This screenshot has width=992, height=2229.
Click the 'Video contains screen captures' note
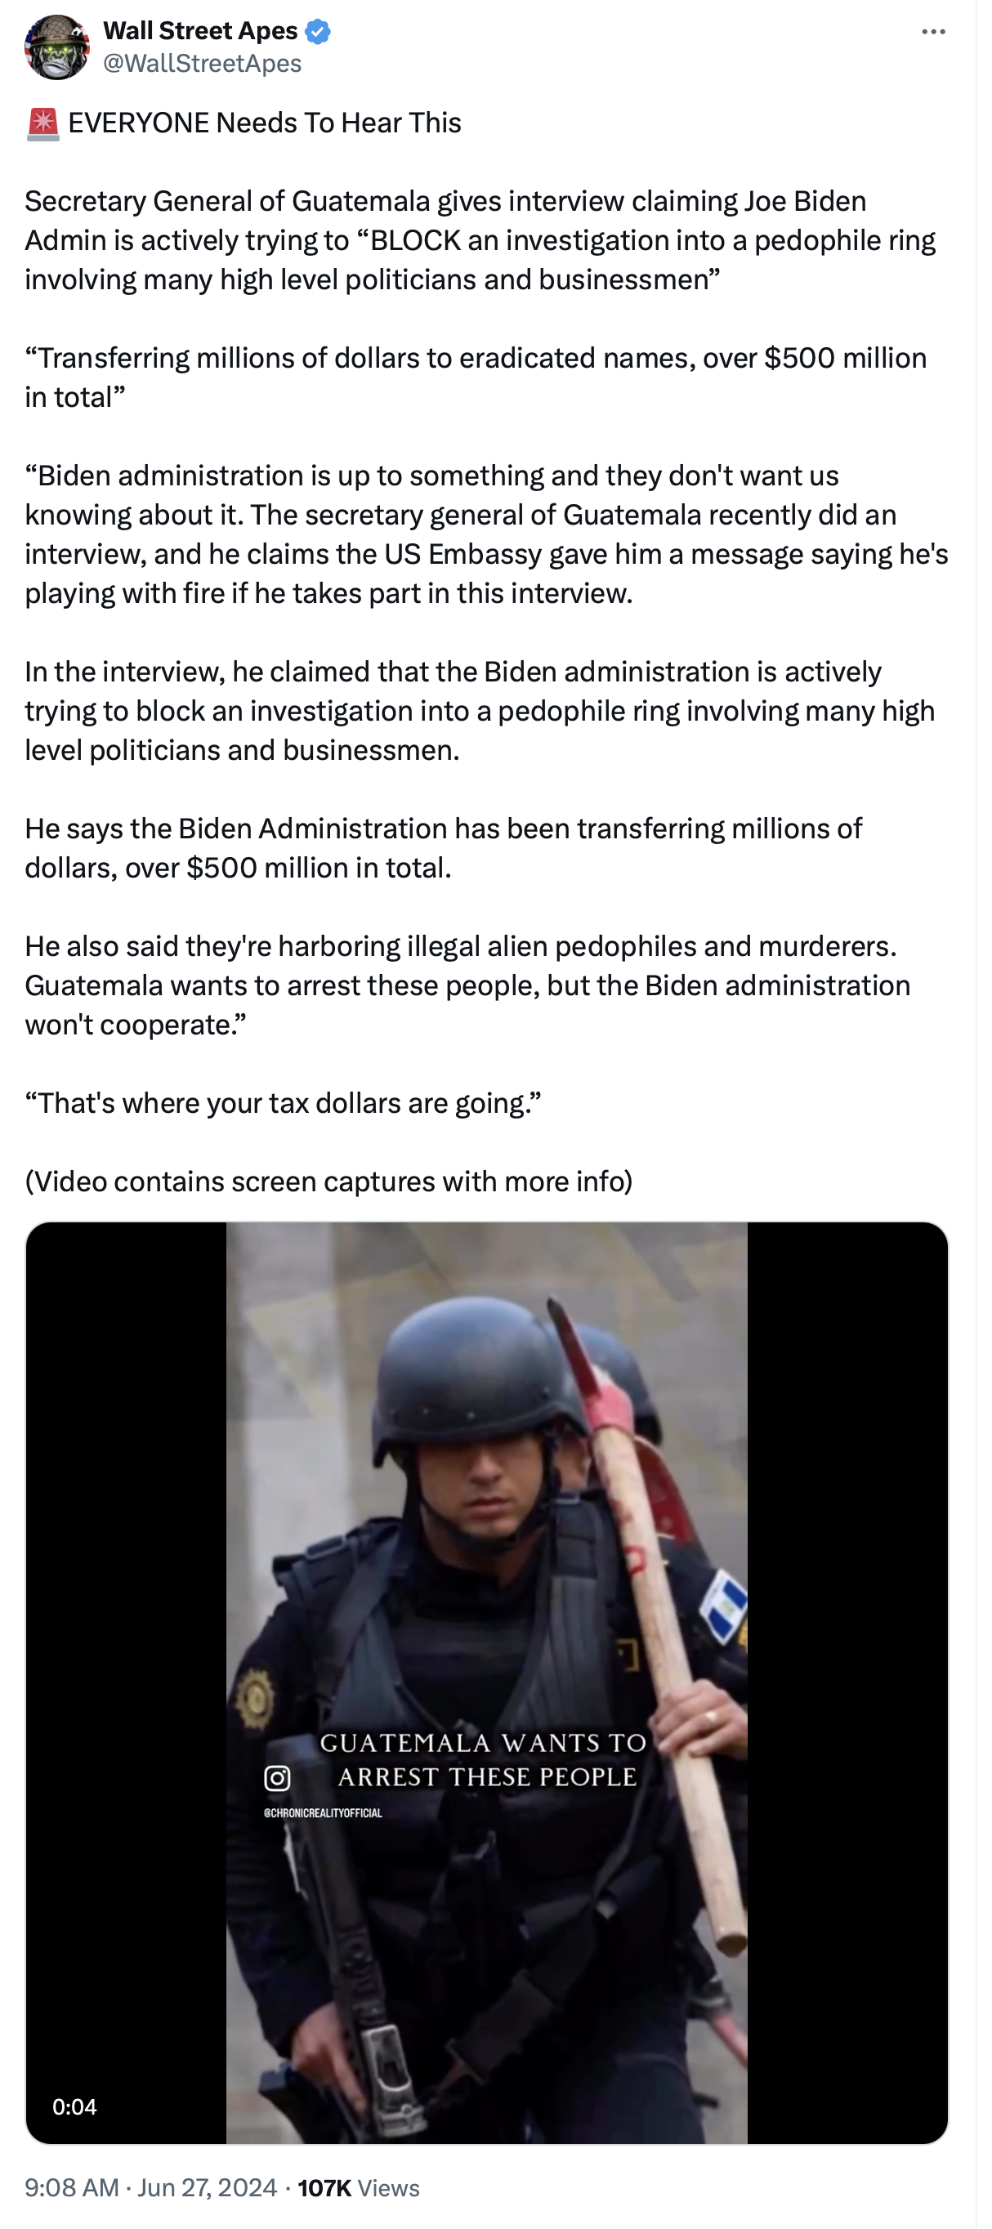click(x=329, y=1182)
